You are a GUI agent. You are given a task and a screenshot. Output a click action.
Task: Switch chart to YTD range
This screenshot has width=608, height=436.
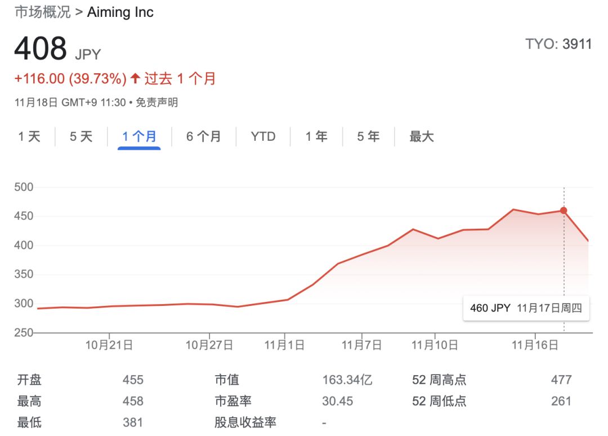point(263,136)
